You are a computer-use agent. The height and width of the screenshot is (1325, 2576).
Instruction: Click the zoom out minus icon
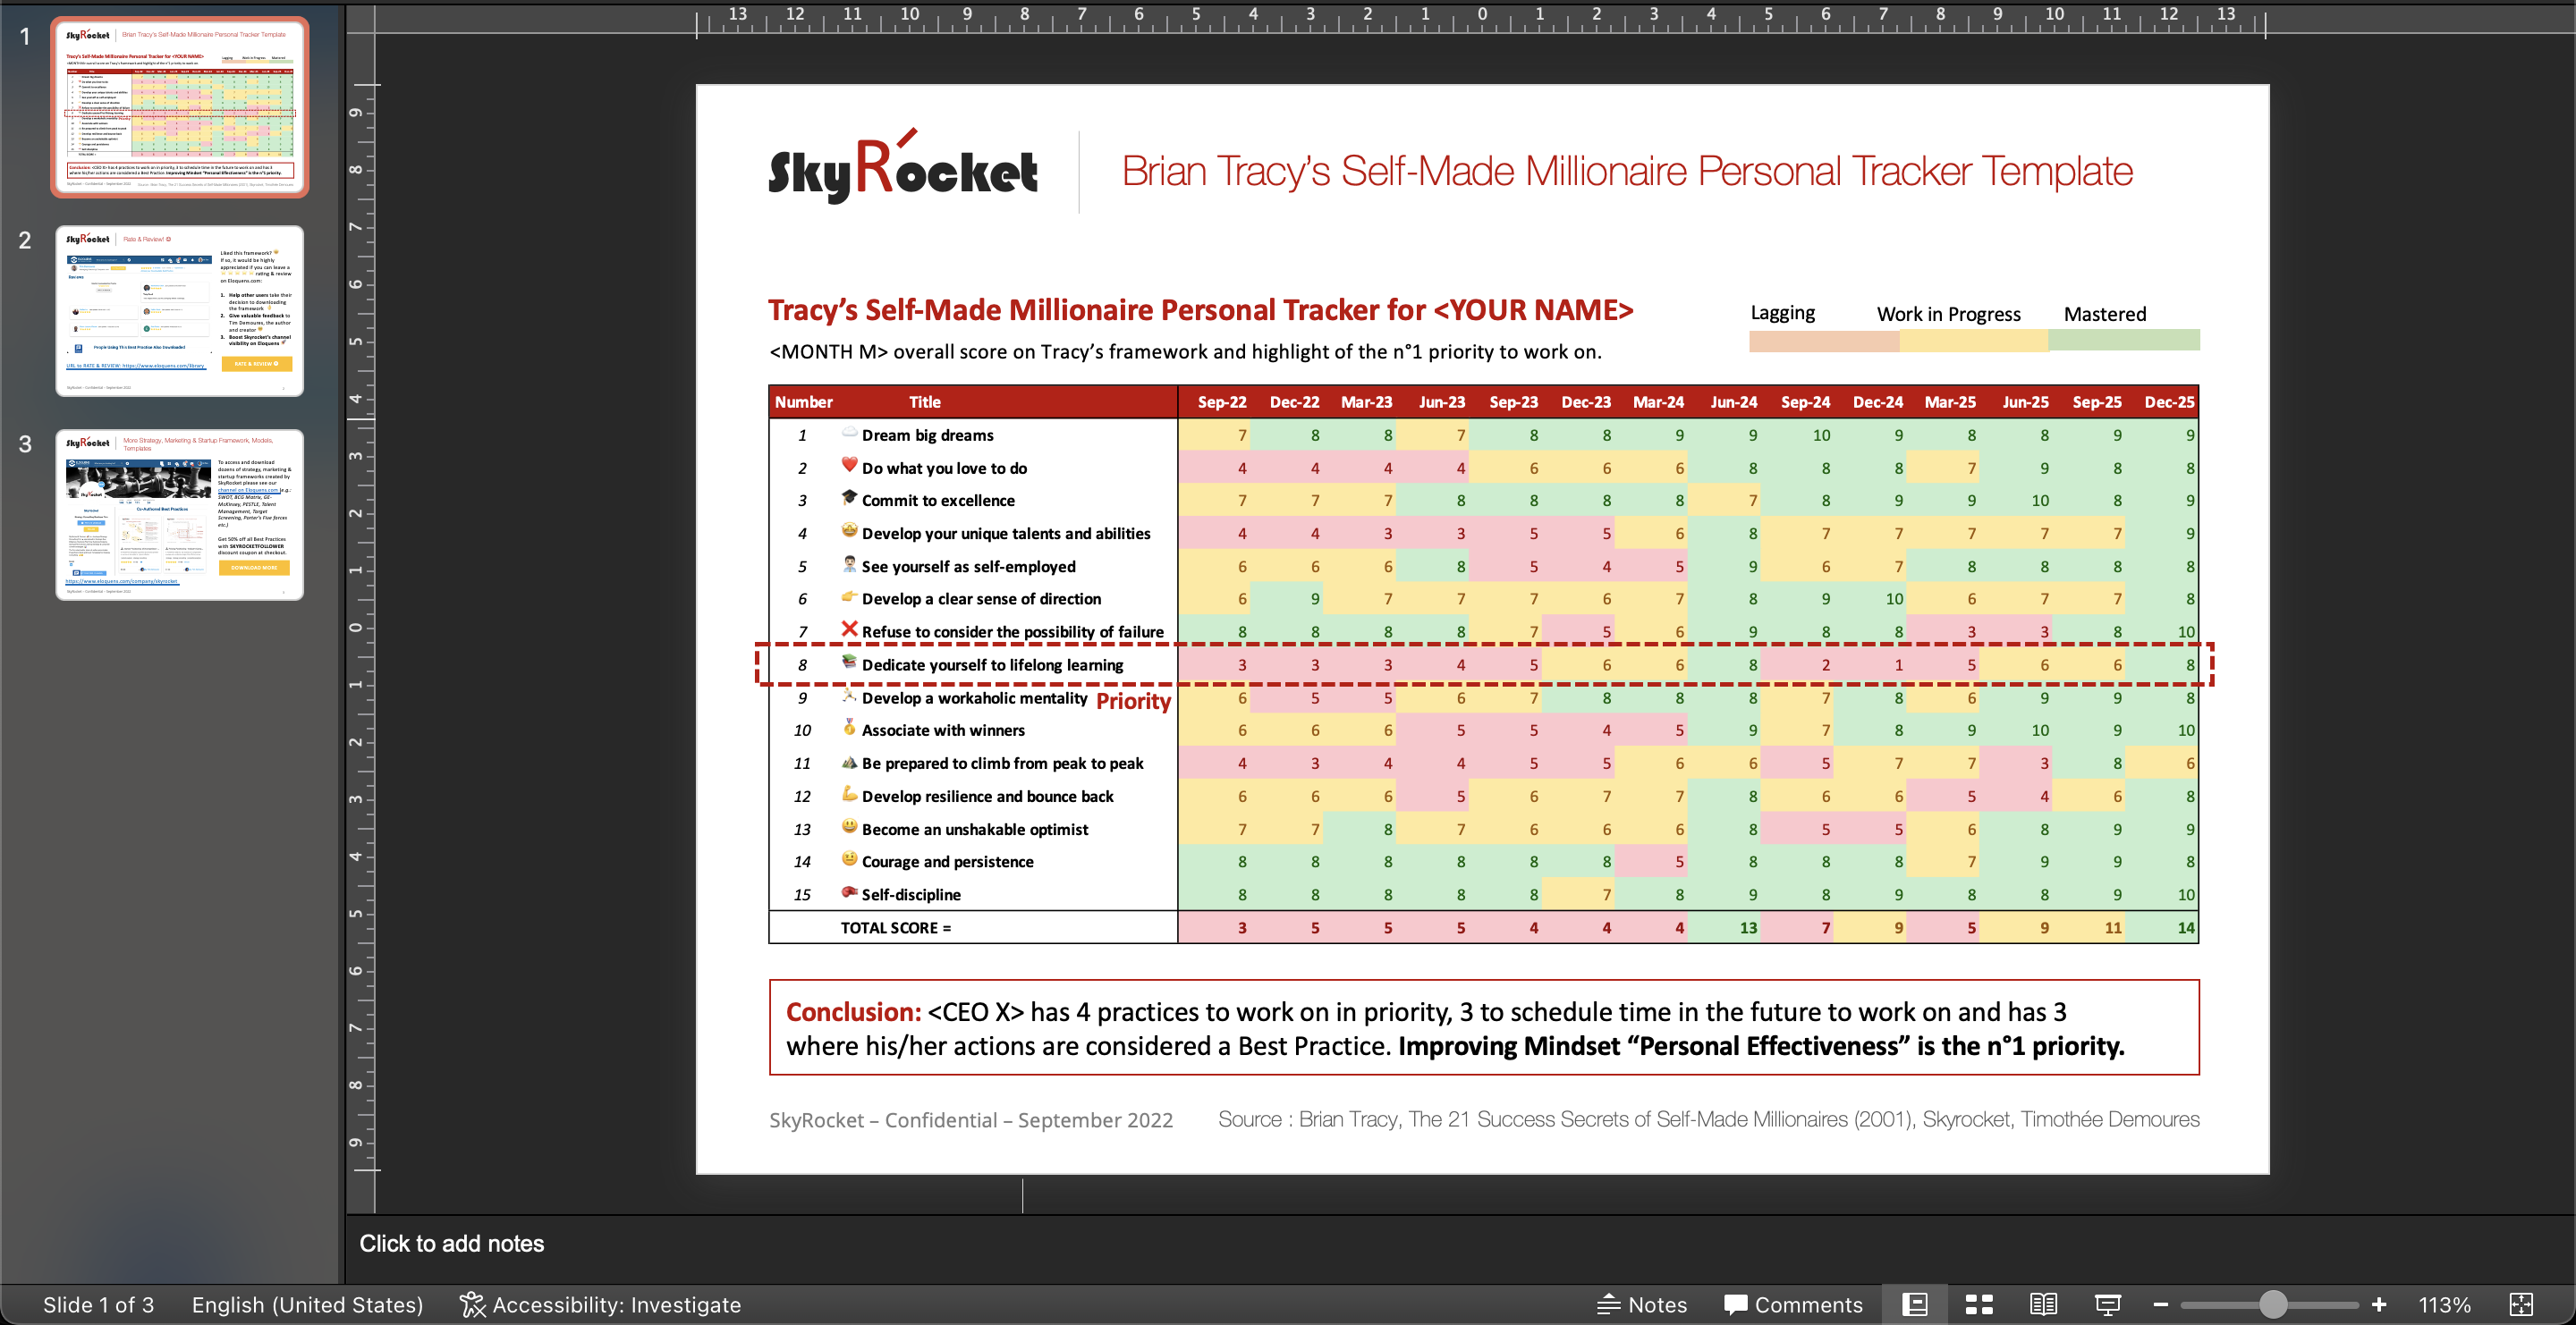click(2160, 1305)
